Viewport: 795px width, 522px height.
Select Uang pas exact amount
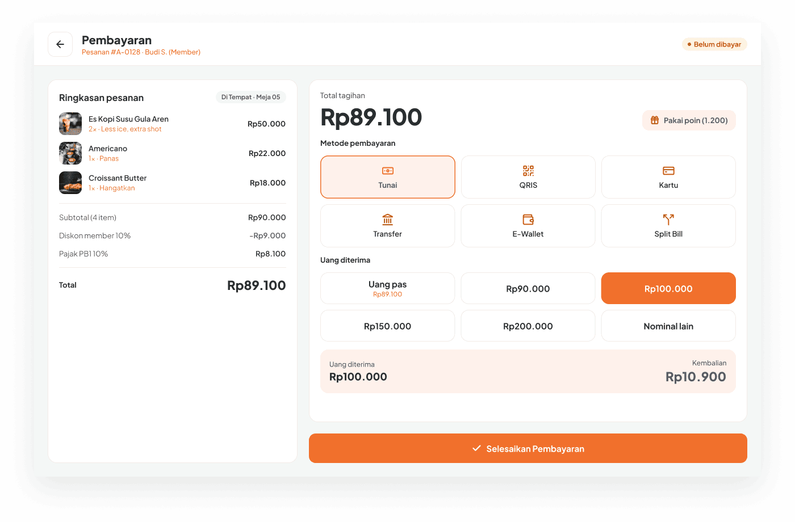(x=388, y=288)
